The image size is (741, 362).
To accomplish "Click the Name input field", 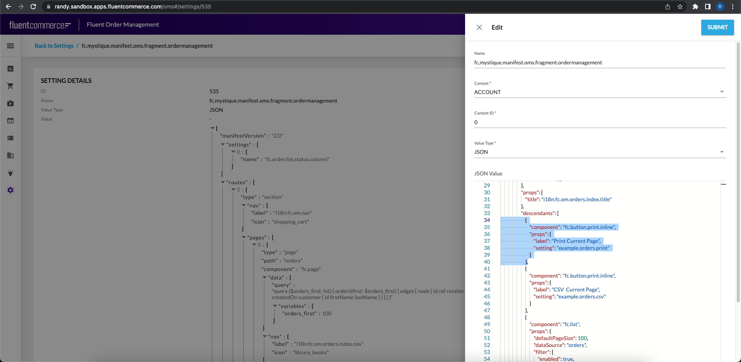I will (x=600, y=62).
